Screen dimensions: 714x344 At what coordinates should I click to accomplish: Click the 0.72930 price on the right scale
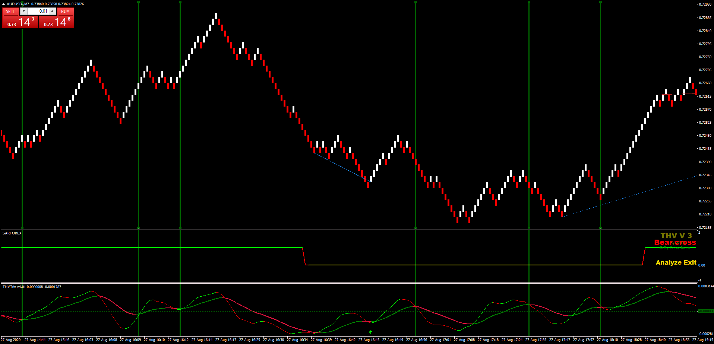coord(705,4)
